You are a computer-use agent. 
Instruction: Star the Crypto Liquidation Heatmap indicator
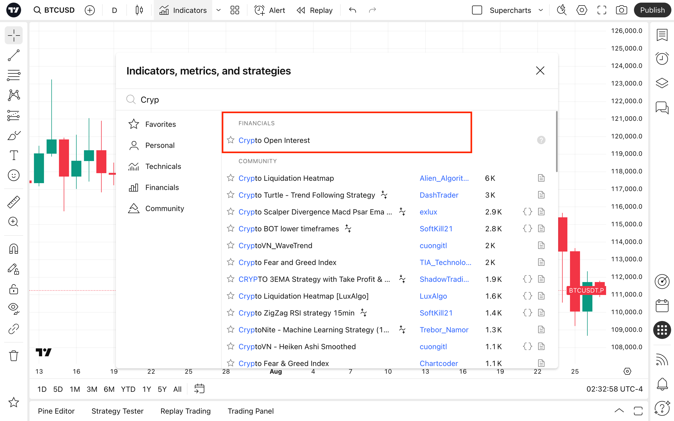point(231,178)
